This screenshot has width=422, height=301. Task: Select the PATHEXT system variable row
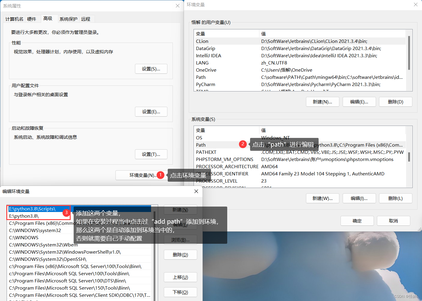(x=300, y=152)
